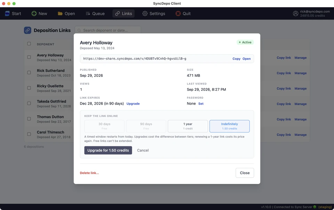
Task: Click Upgrade for 1.50 credits button
Action: click(108, 150)
